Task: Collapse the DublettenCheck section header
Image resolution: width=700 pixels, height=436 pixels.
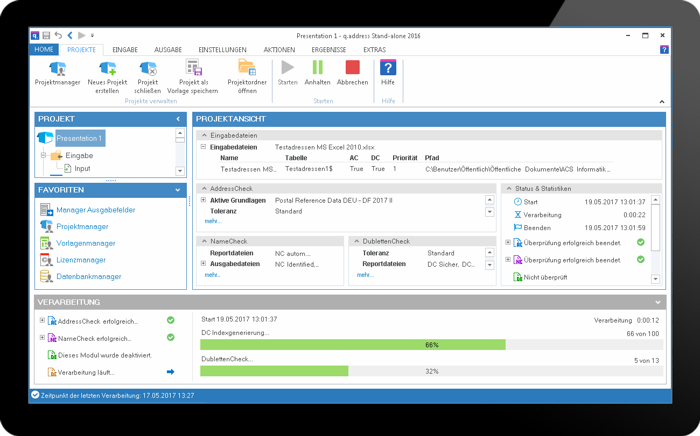Action: [355, 241]
